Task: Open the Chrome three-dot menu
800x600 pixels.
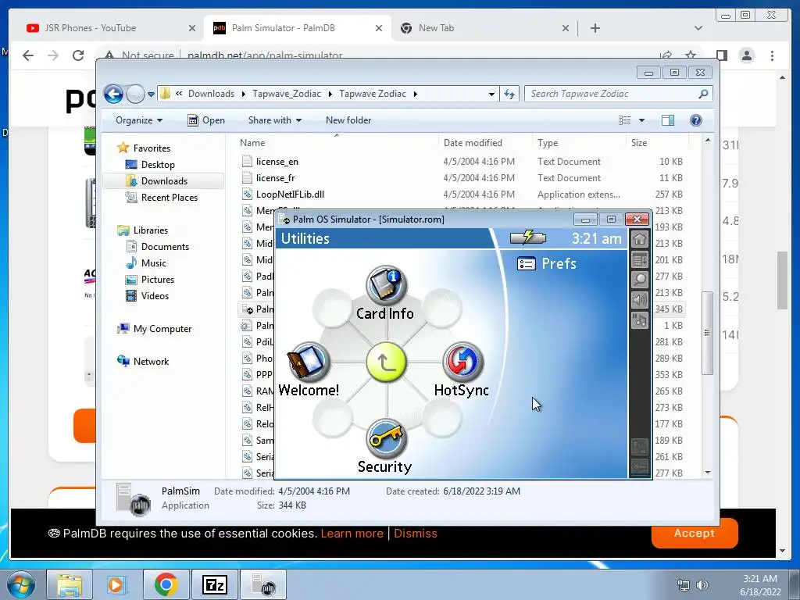Action: [x=772, y=55]
